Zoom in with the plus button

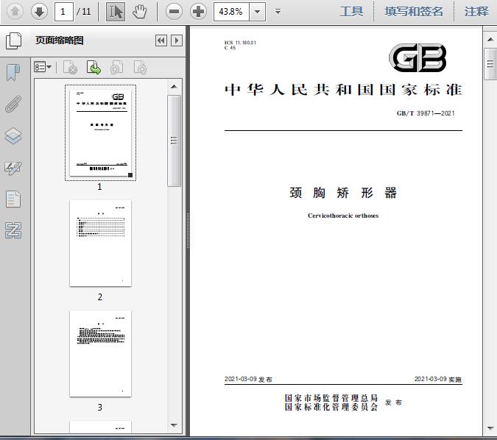198,12
